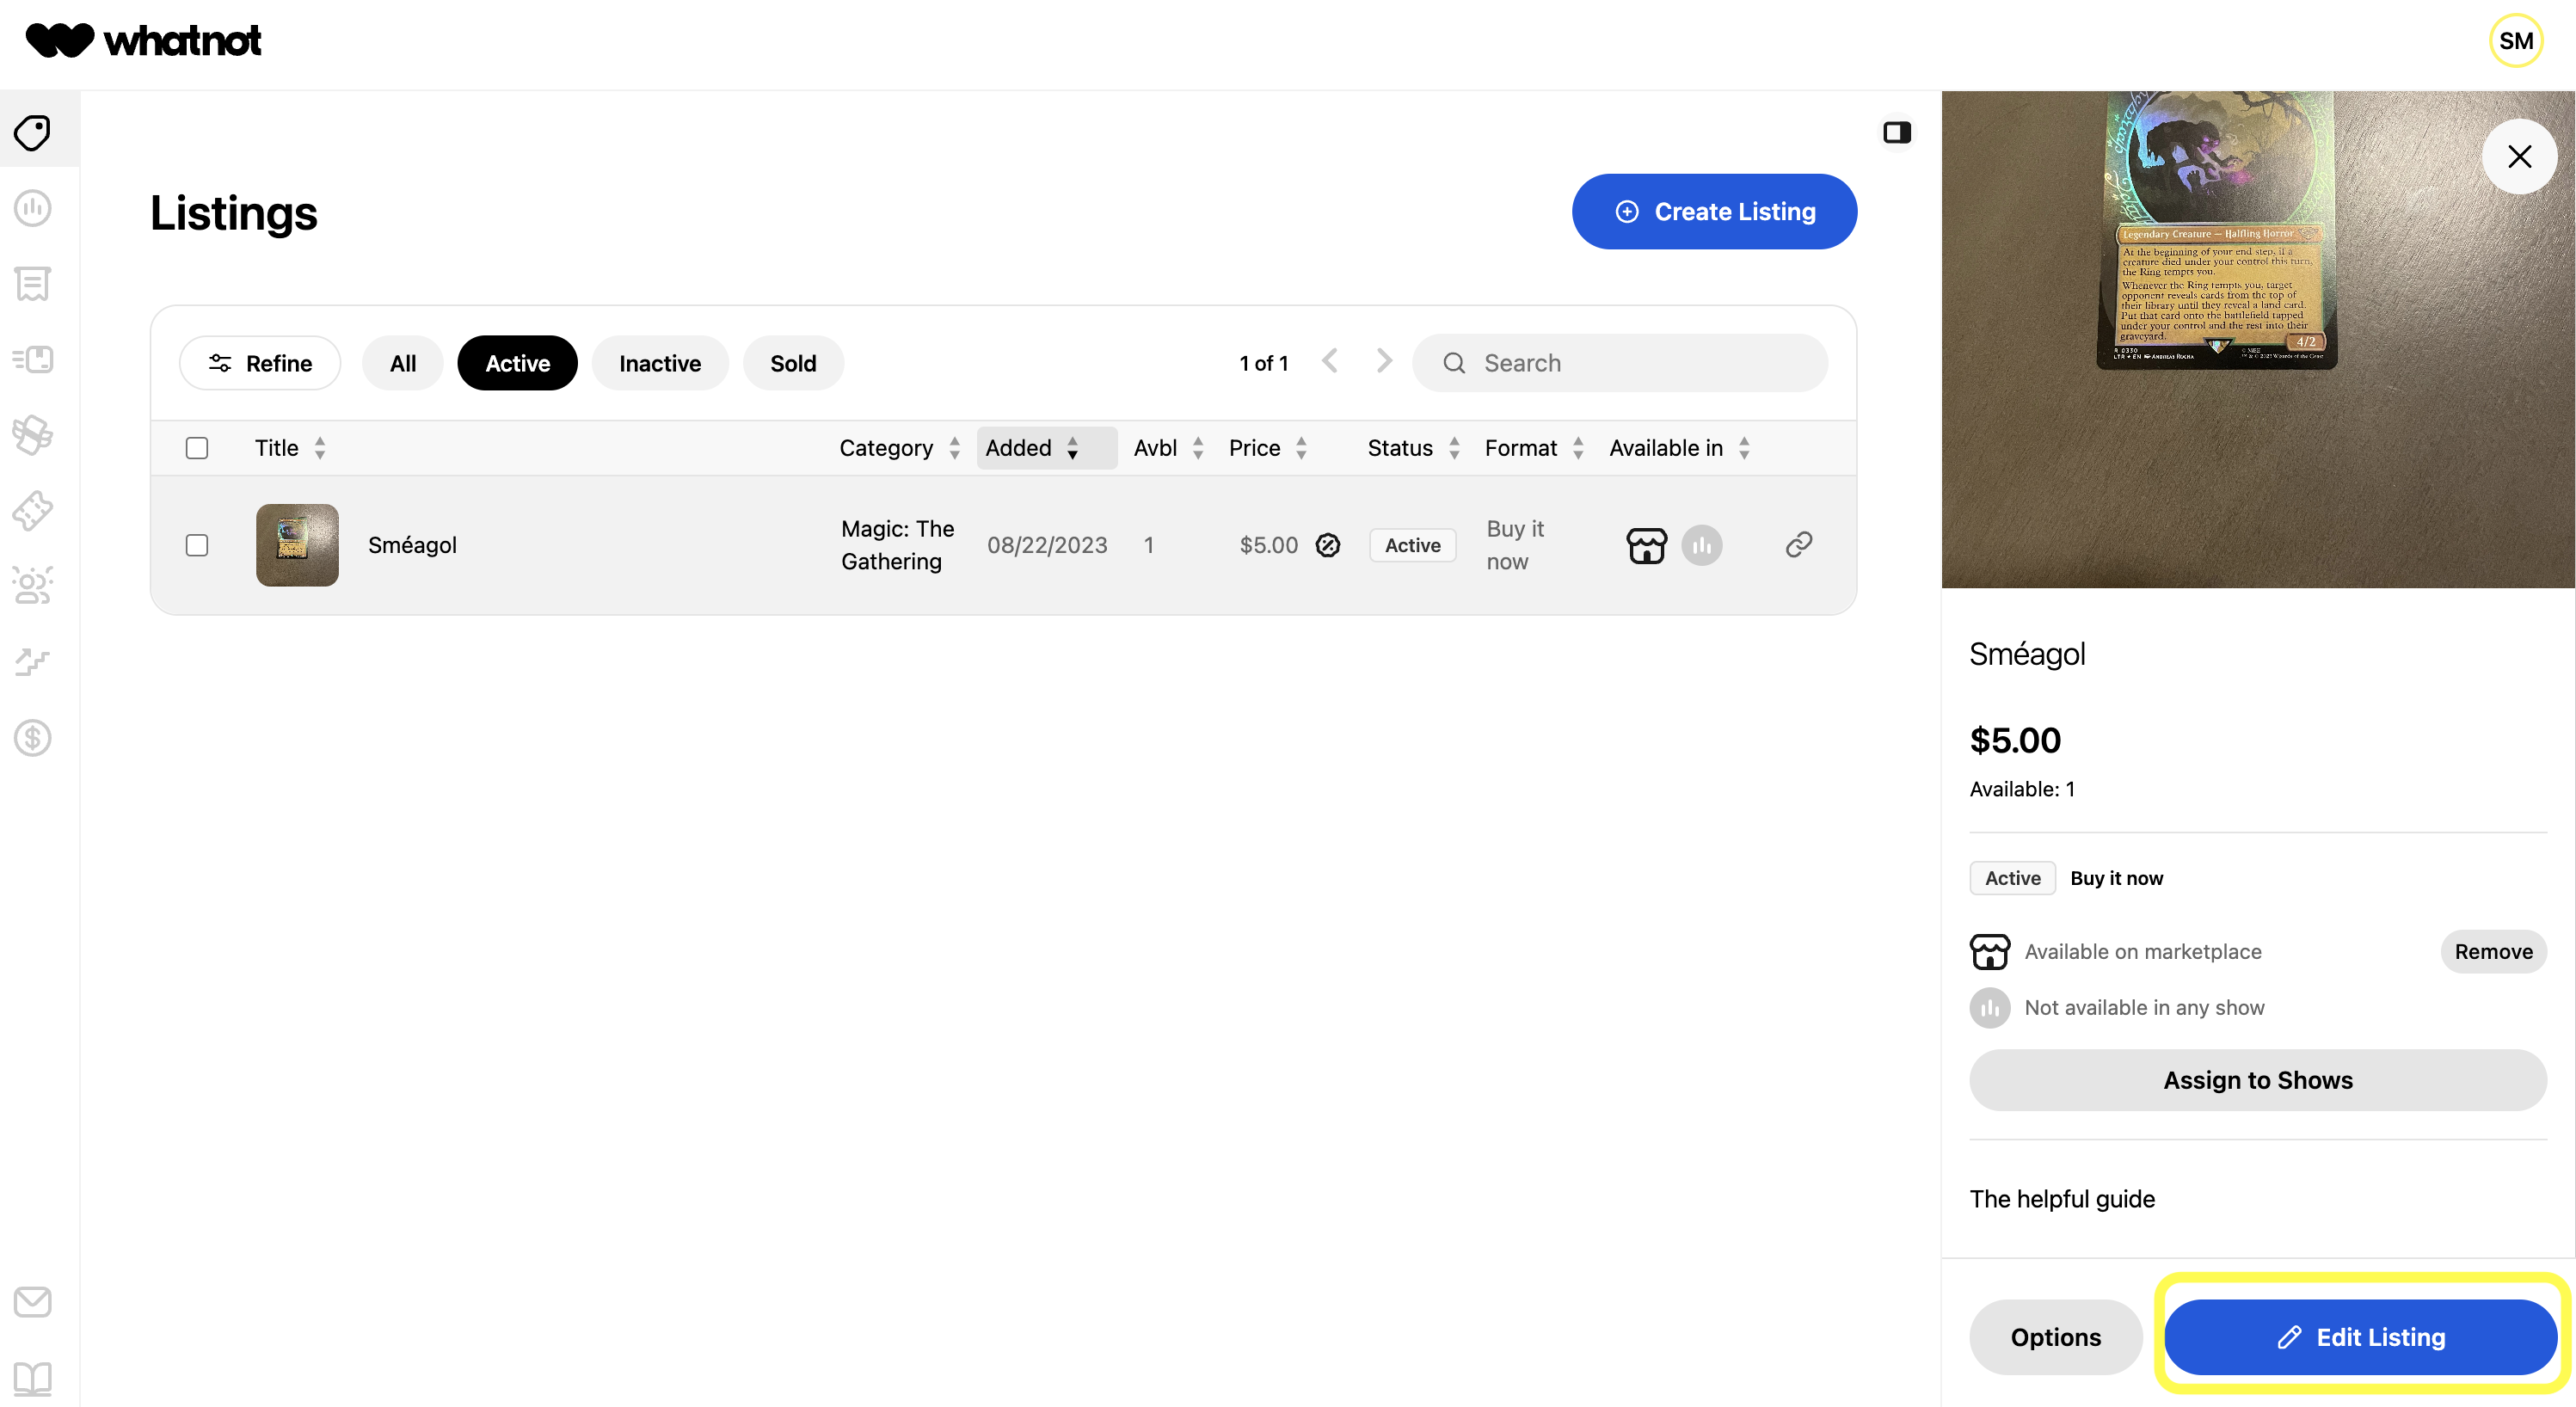Sort by the Status column
The height and width of the screenshot is (1407, 2576).
pos(1414,448)
